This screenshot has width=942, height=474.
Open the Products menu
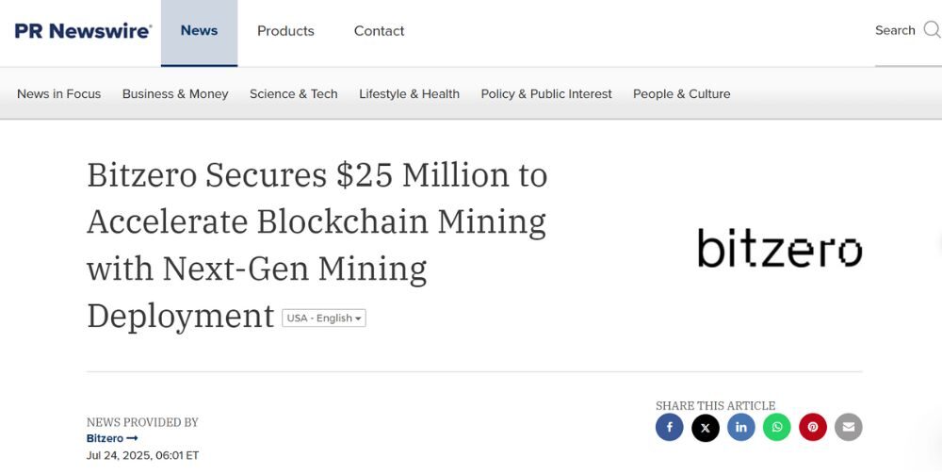tap(285, 31)
